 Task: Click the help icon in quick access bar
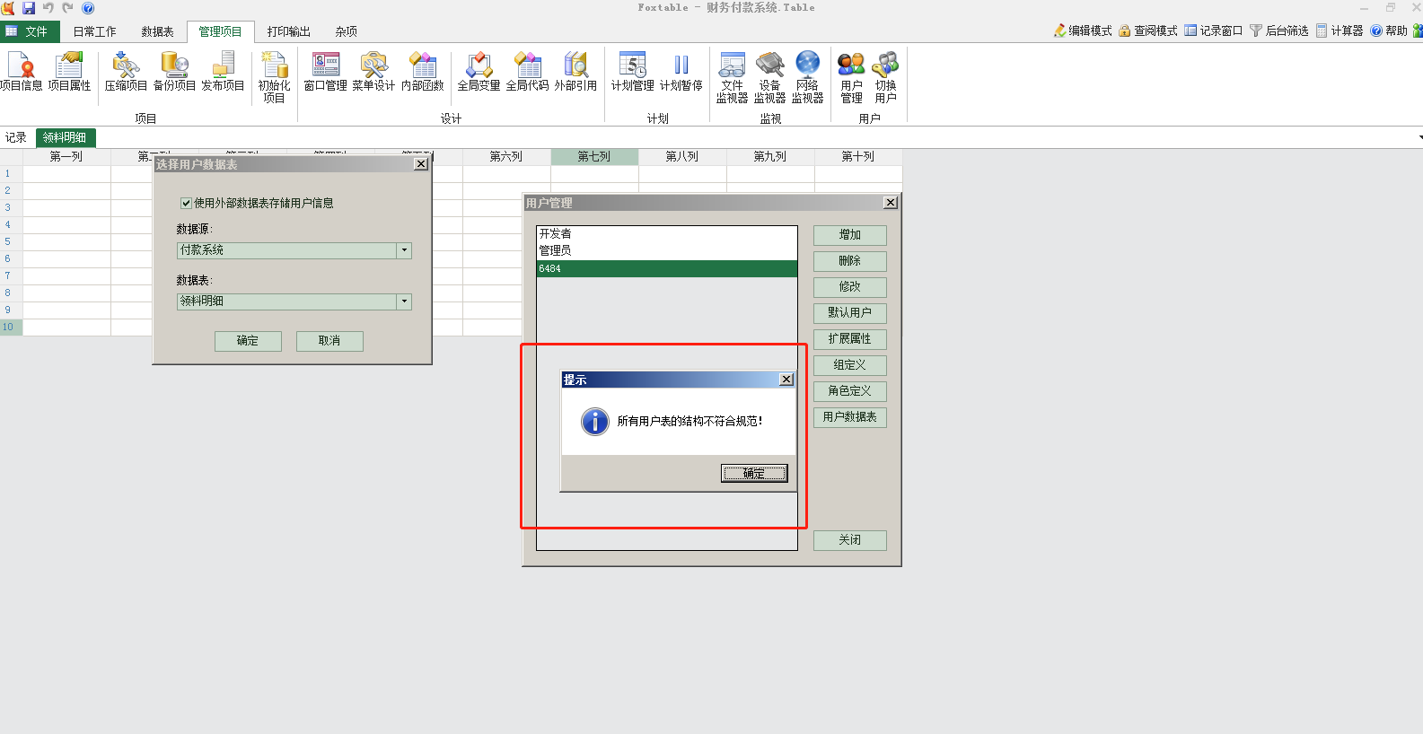[x=88, y=8]
